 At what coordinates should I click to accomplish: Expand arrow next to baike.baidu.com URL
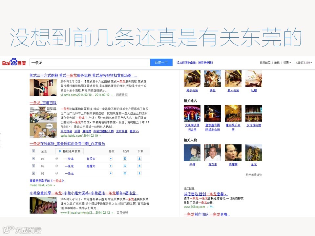coord(100,136)
